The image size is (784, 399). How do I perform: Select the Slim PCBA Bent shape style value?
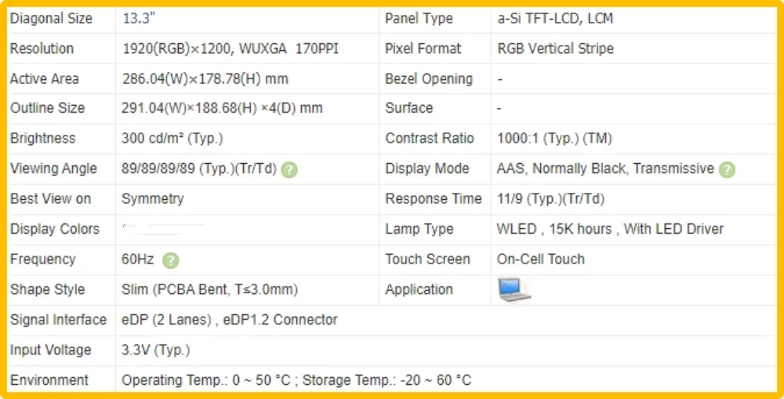pyautogui.click(x=209, y=290)
